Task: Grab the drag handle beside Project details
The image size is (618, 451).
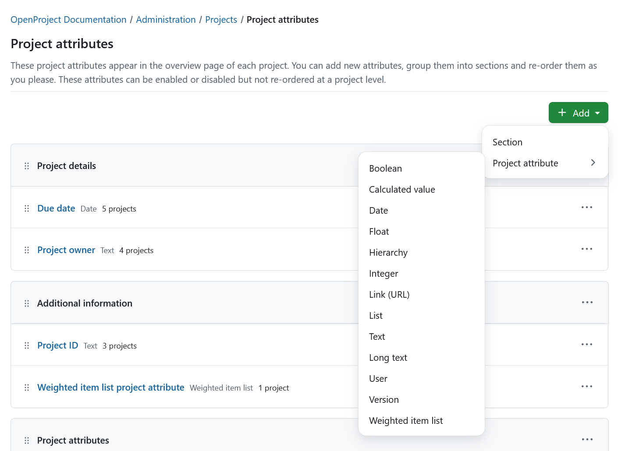Action: click(26, 166)
